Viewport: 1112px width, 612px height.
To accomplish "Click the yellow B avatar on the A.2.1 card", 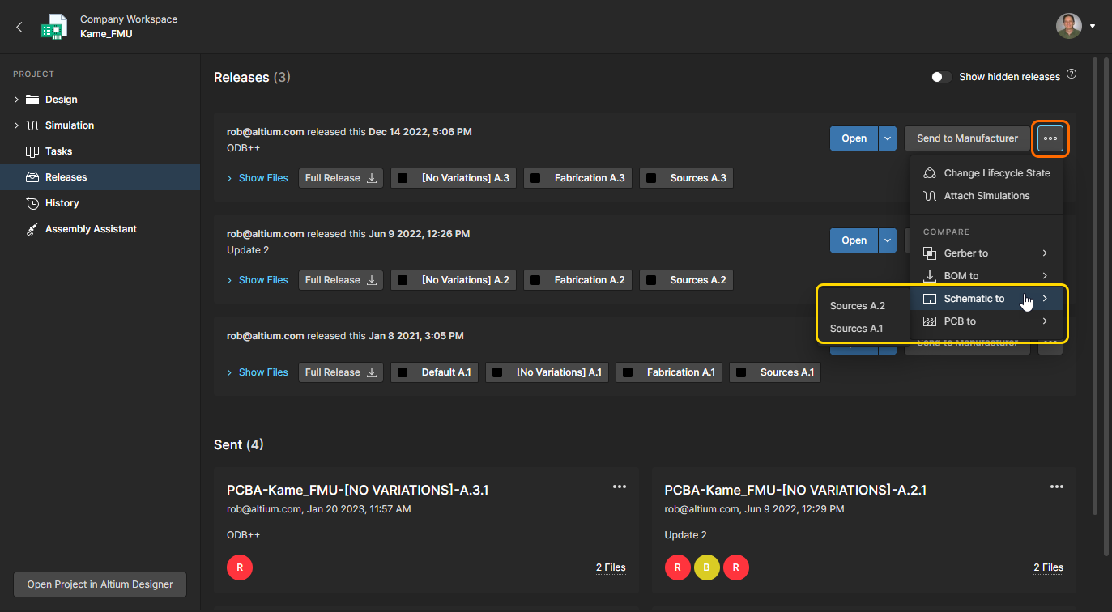I will (x=707, y=567).
